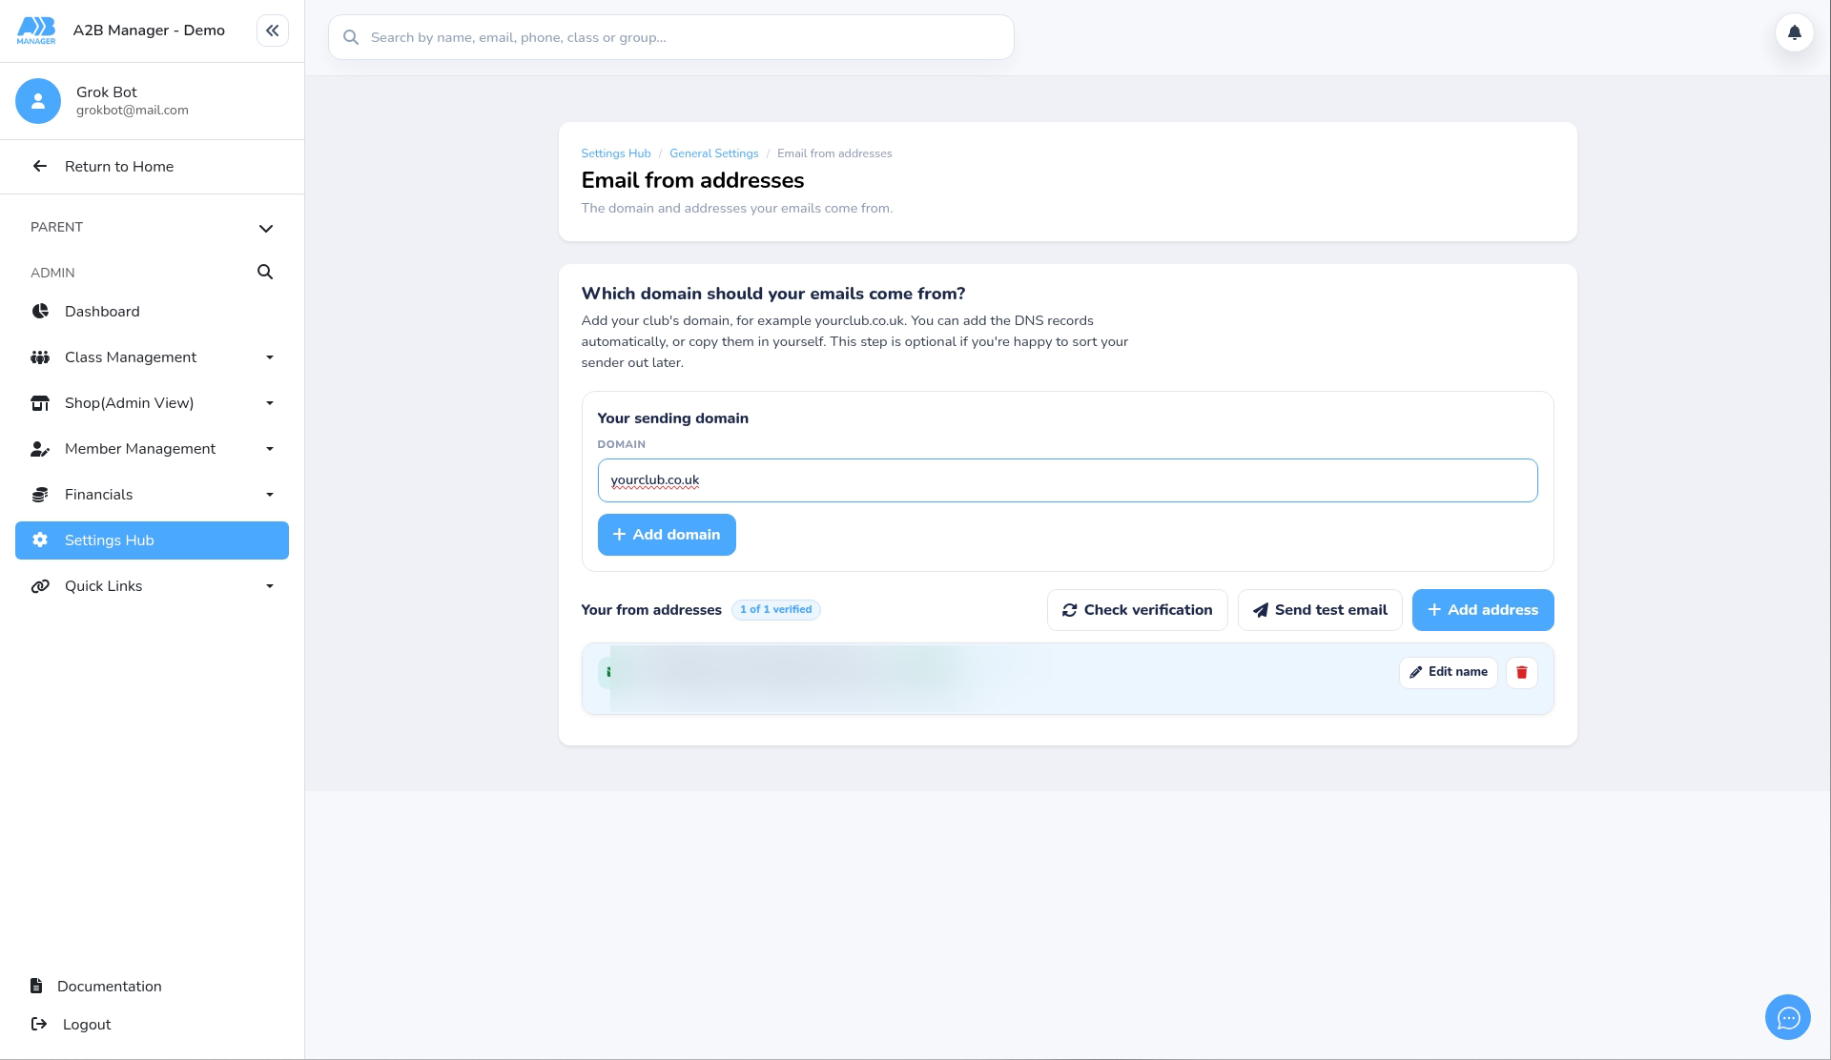Open the chat support bubble
Image resolution: width=1831 pixels, height=1060 pixels.
[x=1787, y=1017]
